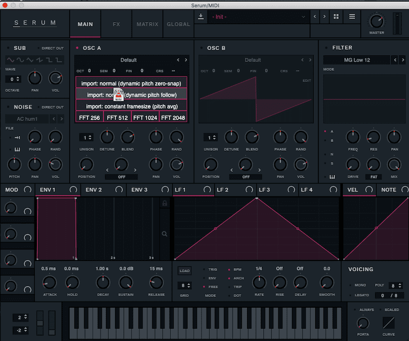This screenshot has height=341, width=409.
Task: Click the filter FAT button
Action: 374,177
